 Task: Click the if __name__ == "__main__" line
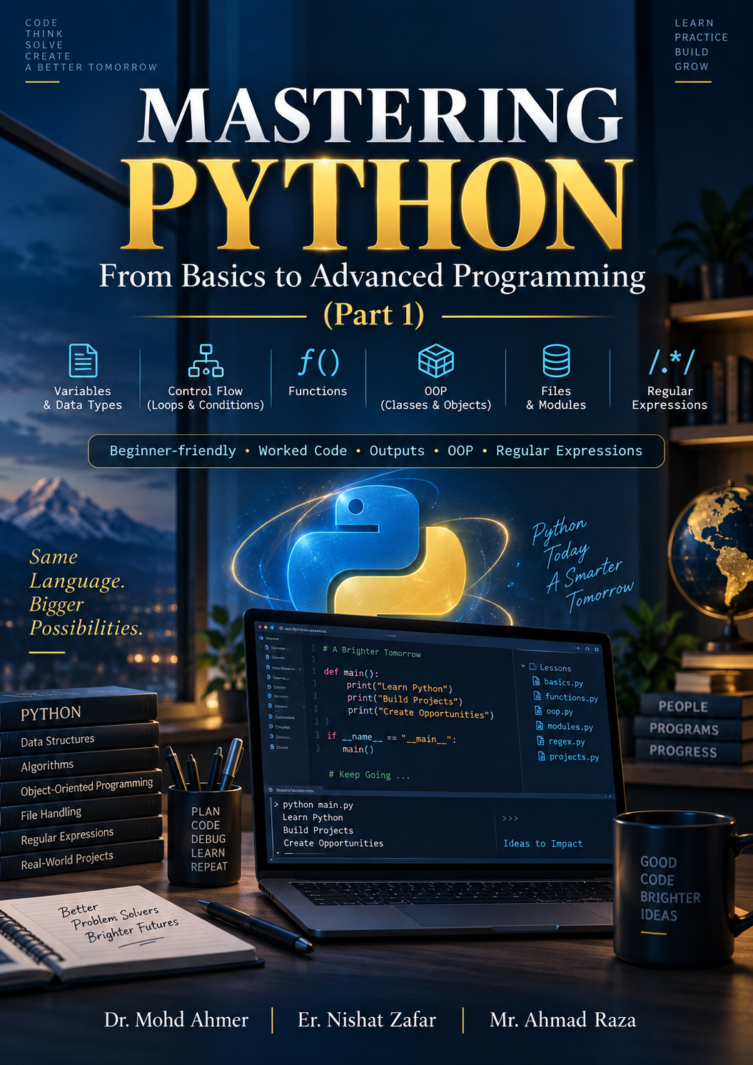[x=391, y=737]
